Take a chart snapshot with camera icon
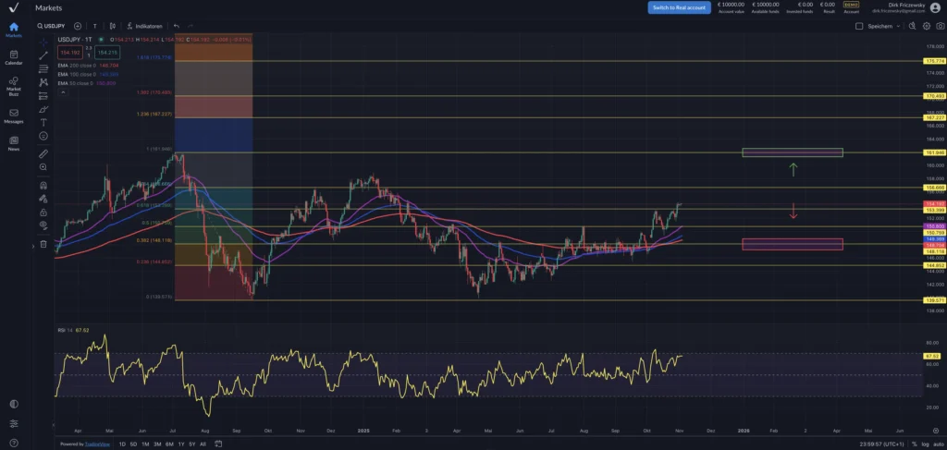This screenshot has width=947, height=450. [940, 26]
